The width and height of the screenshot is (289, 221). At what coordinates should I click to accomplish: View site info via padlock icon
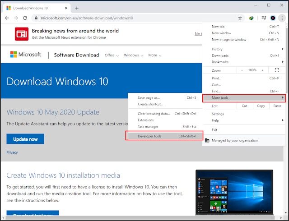click(36, 18)
